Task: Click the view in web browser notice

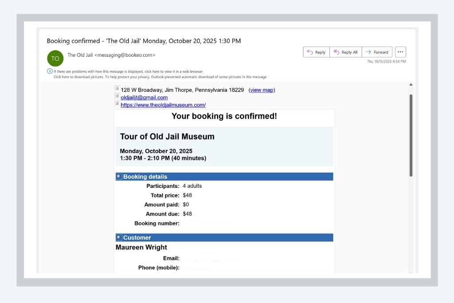Action: click(129, 71)
